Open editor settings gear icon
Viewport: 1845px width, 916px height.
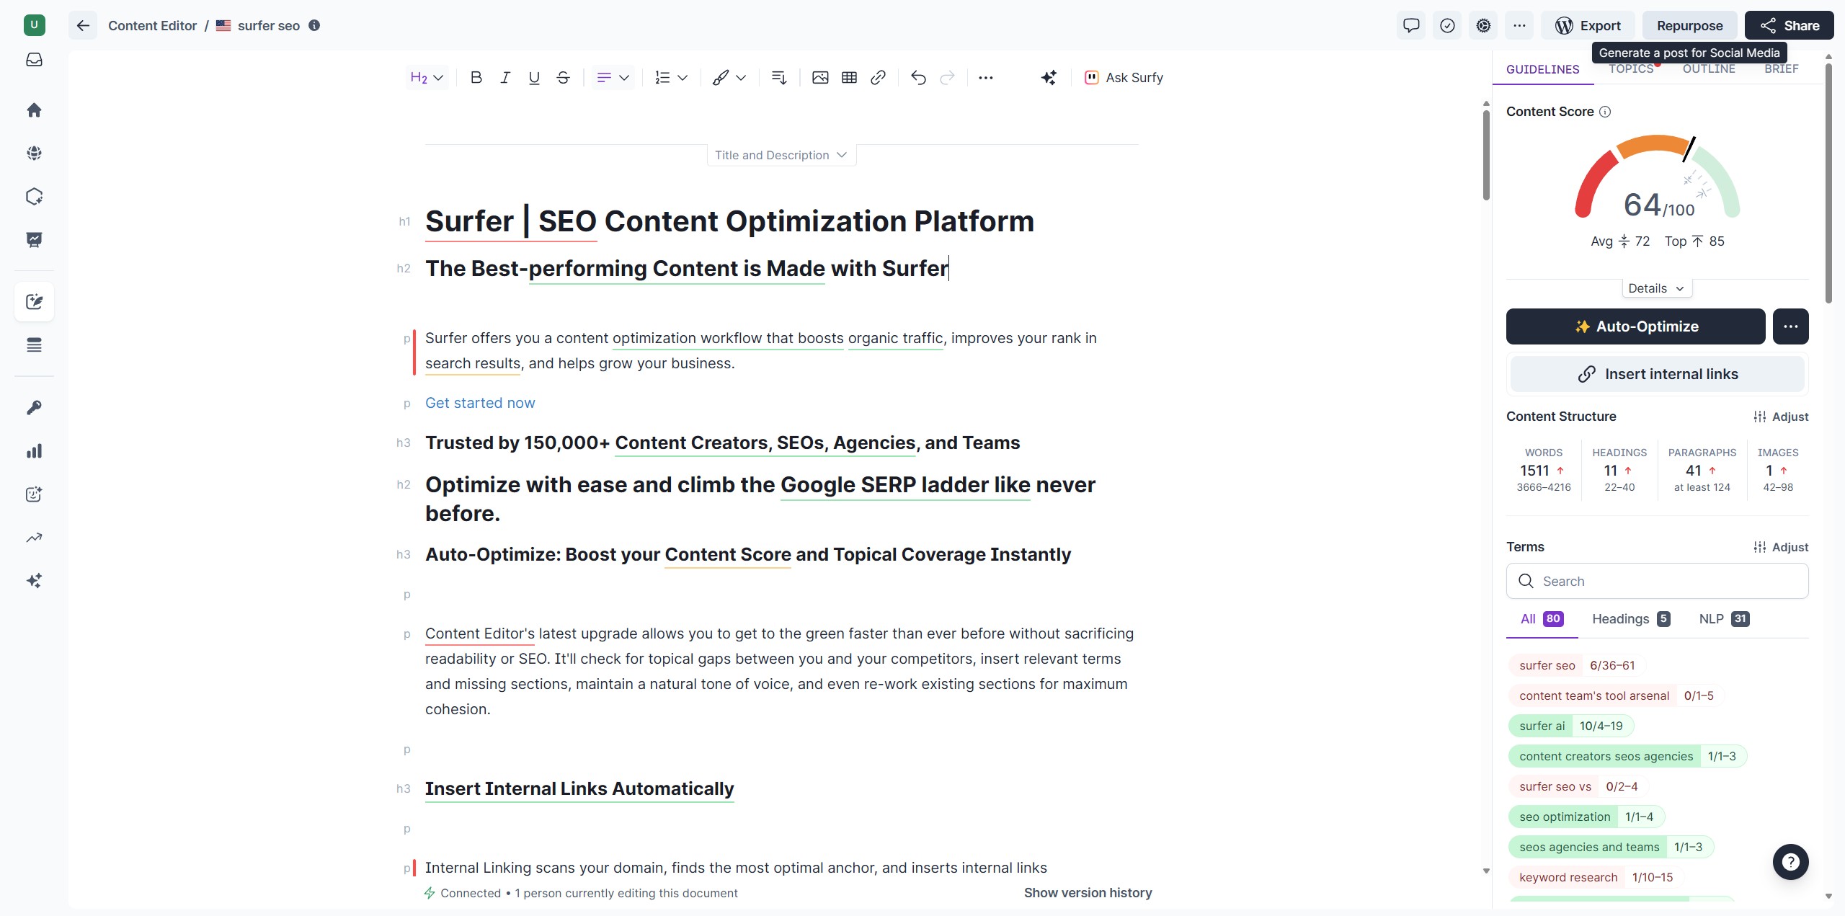(x=1483, y=26)
